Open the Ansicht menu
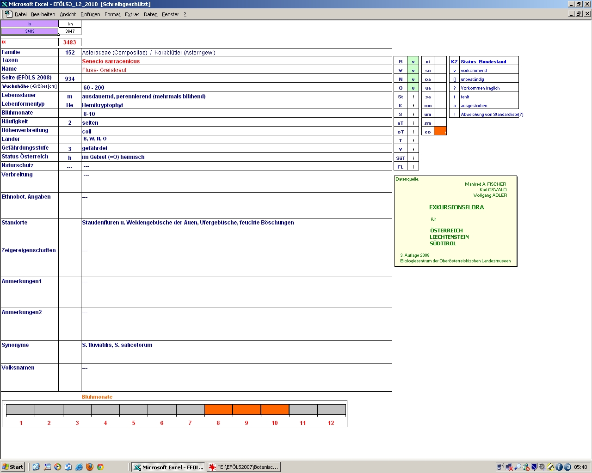Screen dimensions: 592x473 68,14
